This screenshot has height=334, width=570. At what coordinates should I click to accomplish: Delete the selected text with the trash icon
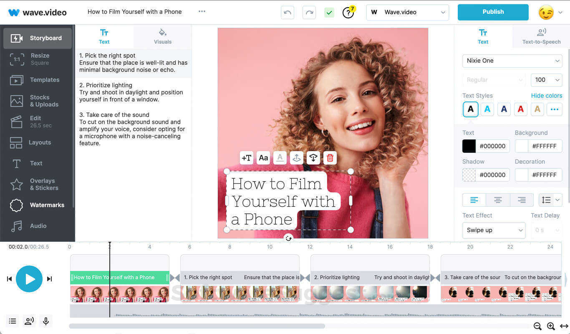click(x=330, y=158)
